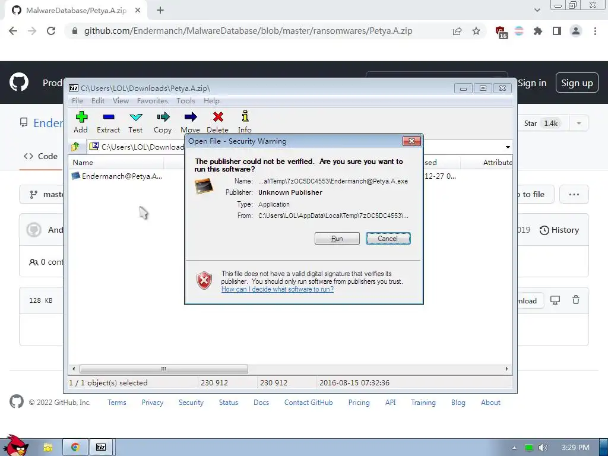Open the Tools menu in 7-Zip
The width and height of the screenshot is (608, 456).
[186, 101]
